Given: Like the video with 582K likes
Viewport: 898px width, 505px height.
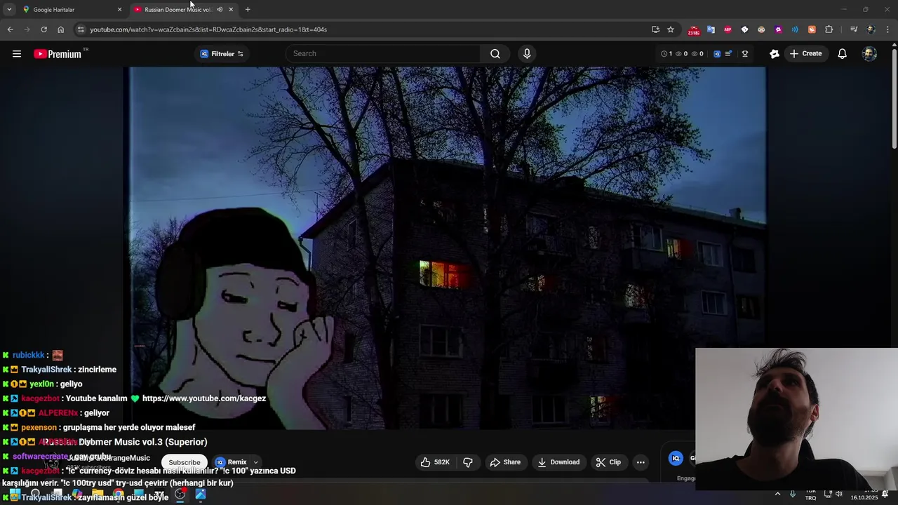Looking at the screenshot, I should point(435,462).
